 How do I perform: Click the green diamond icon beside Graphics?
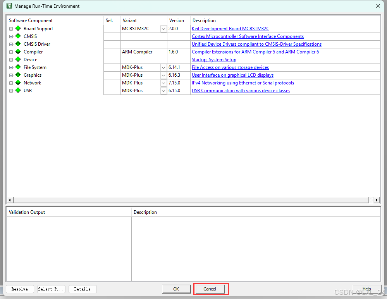[x=18, y=75]
